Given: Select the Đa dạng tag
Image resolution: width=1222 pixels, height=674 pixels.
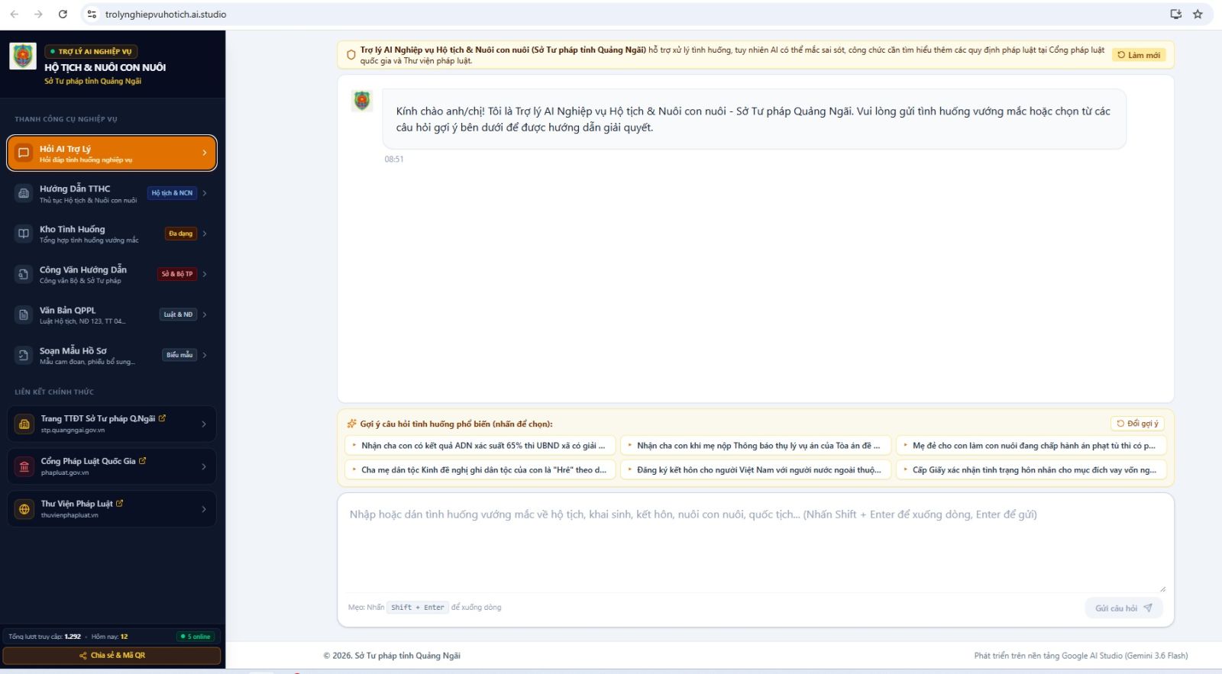Looking at the screenshot, I should click(181, 234).
